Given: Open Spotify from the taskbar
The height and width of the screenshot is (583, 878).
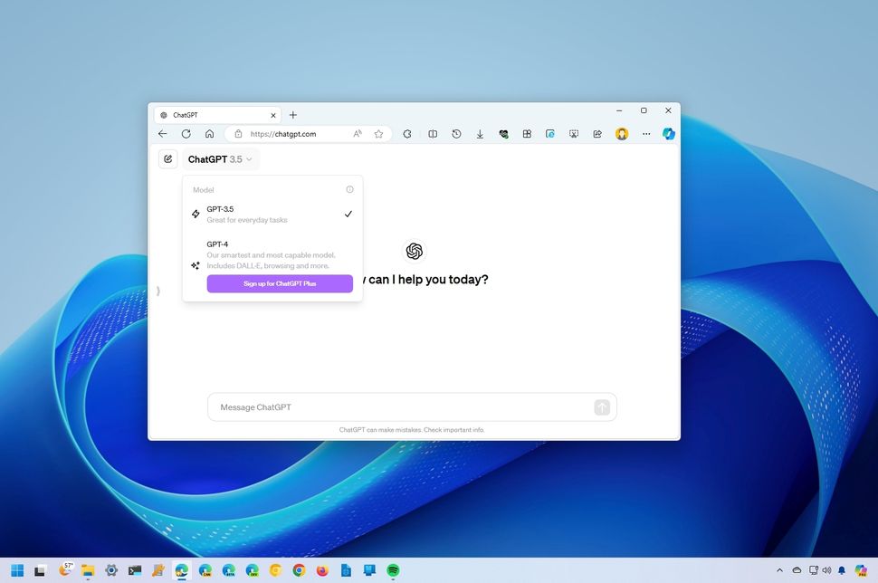Looking at the screenshot, I should coord(393,570).
